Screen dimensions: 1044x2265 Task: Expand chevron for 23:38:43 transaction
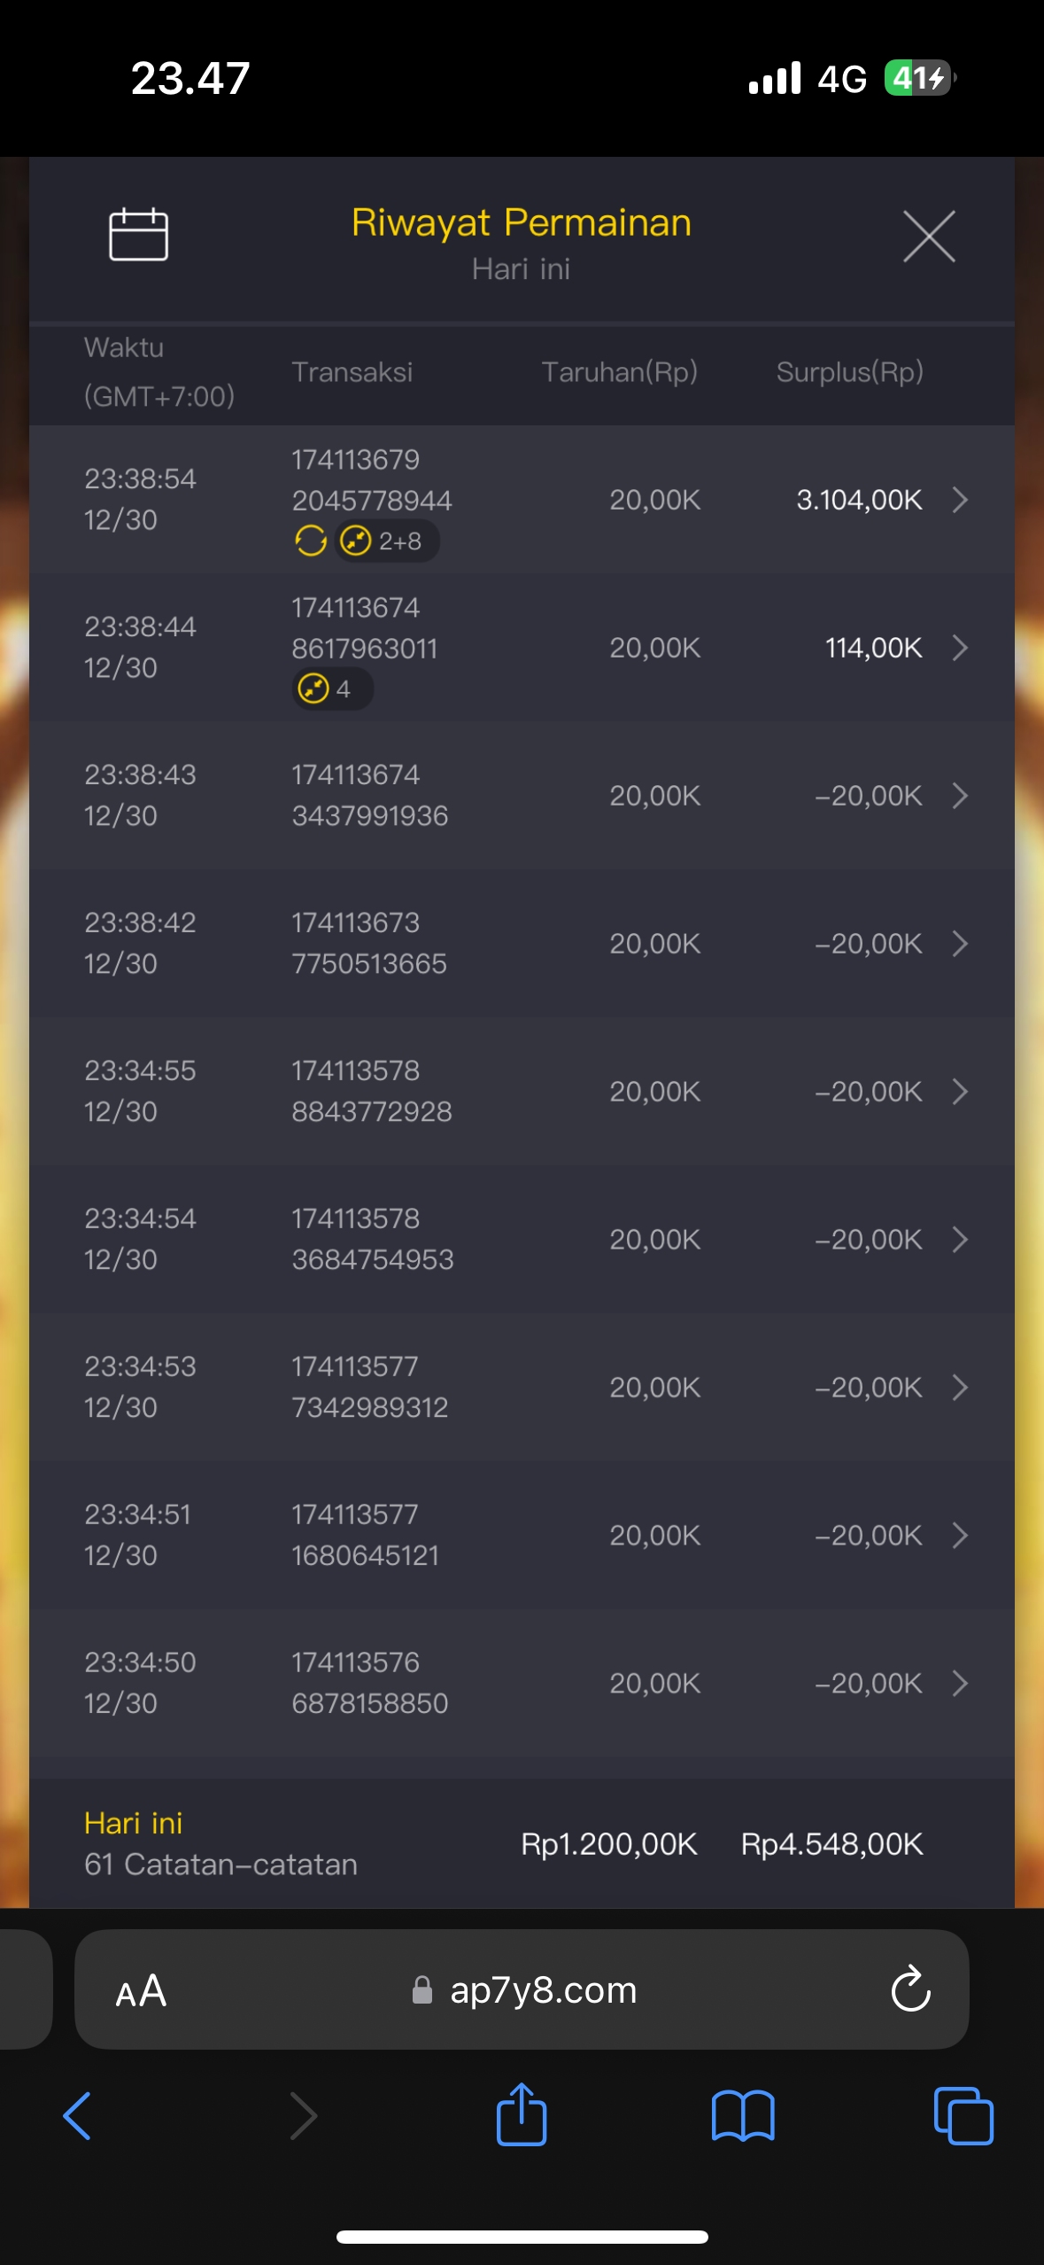point(960,796)
